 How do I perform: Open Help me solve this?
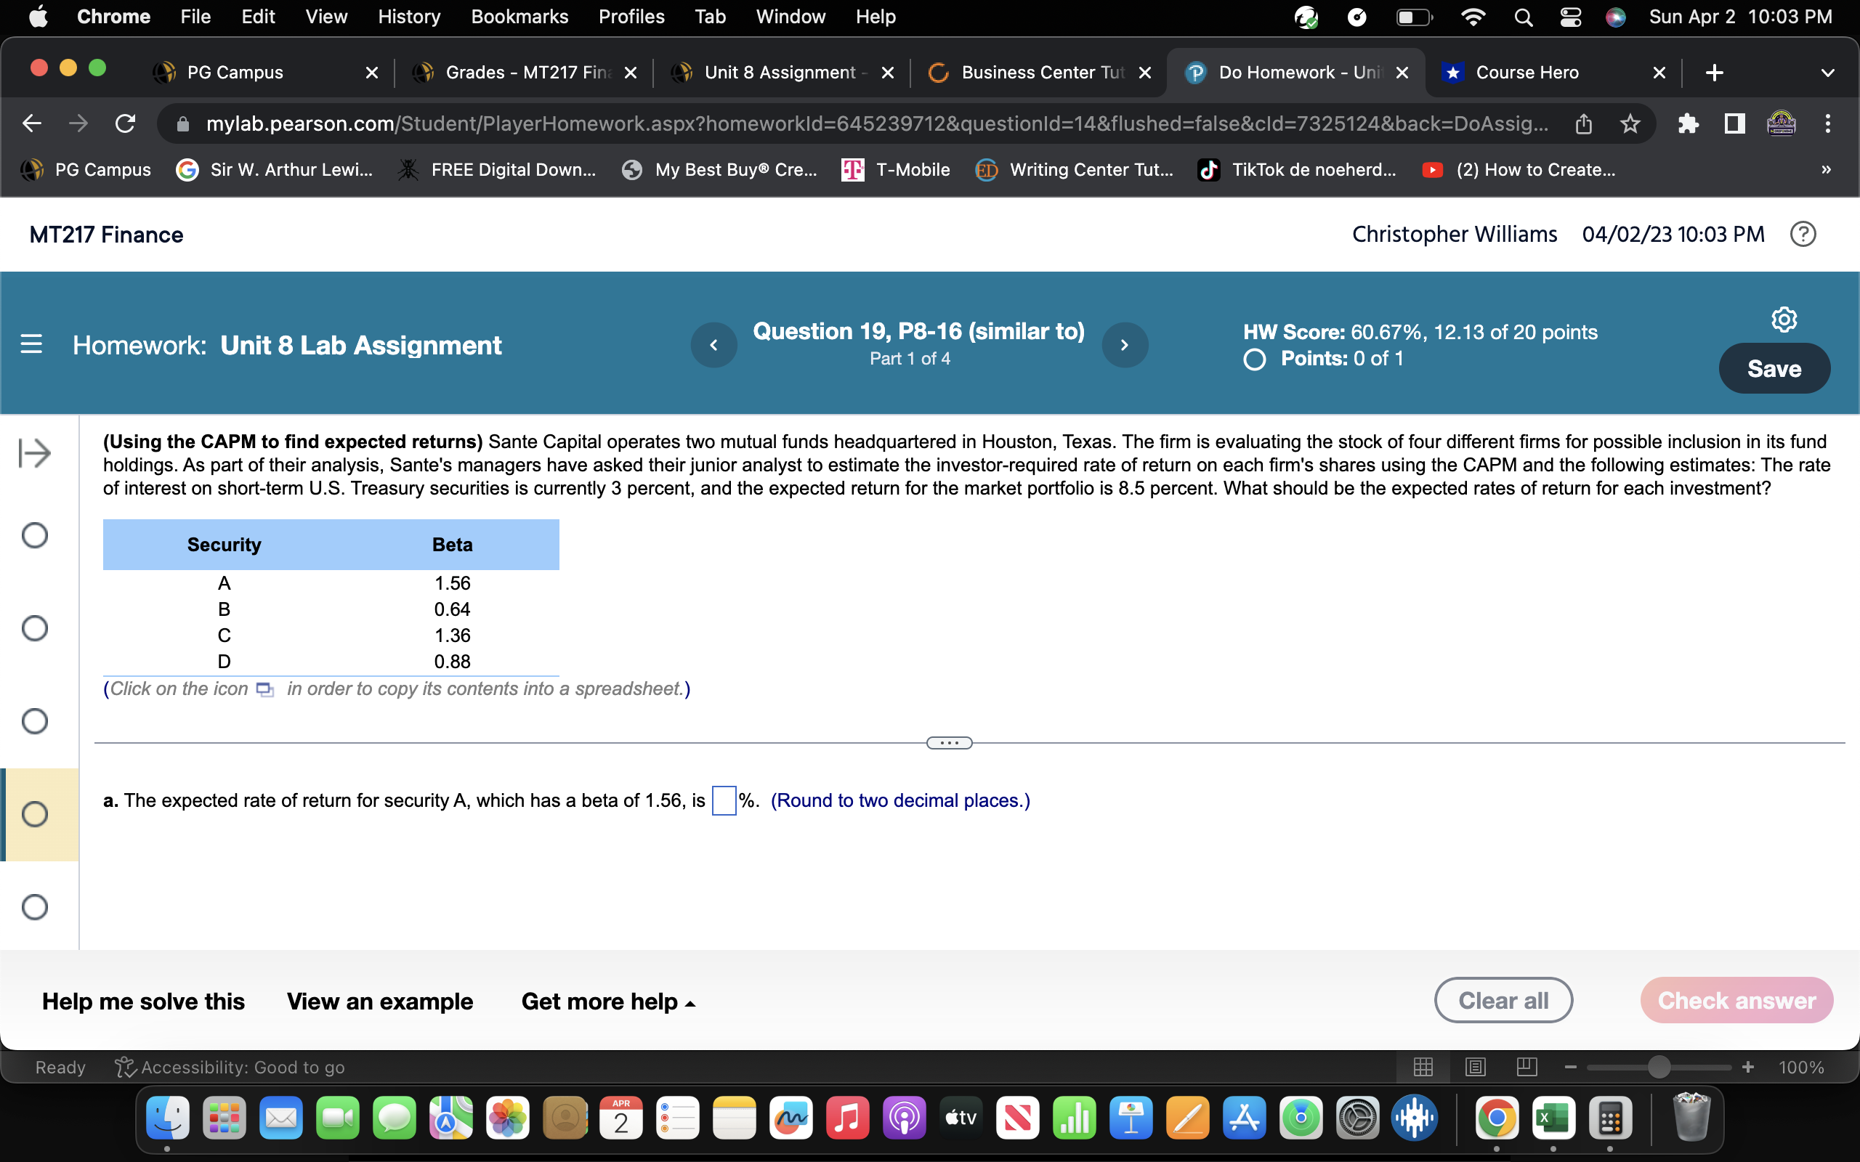pos(143,1001)
